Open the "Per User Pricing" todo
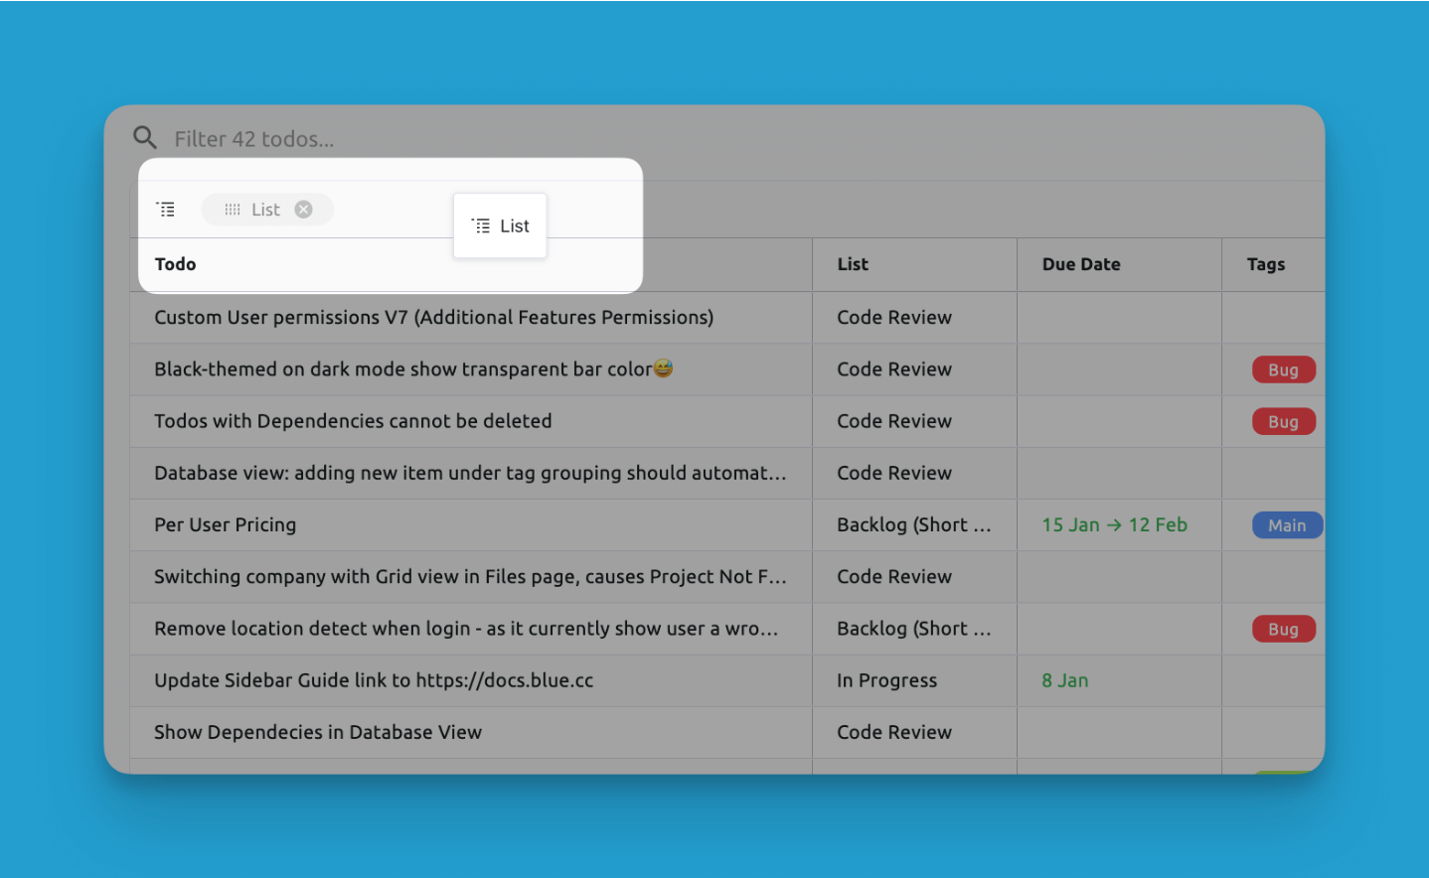This screenshot has width=1429, height=878. pos(226,525)
